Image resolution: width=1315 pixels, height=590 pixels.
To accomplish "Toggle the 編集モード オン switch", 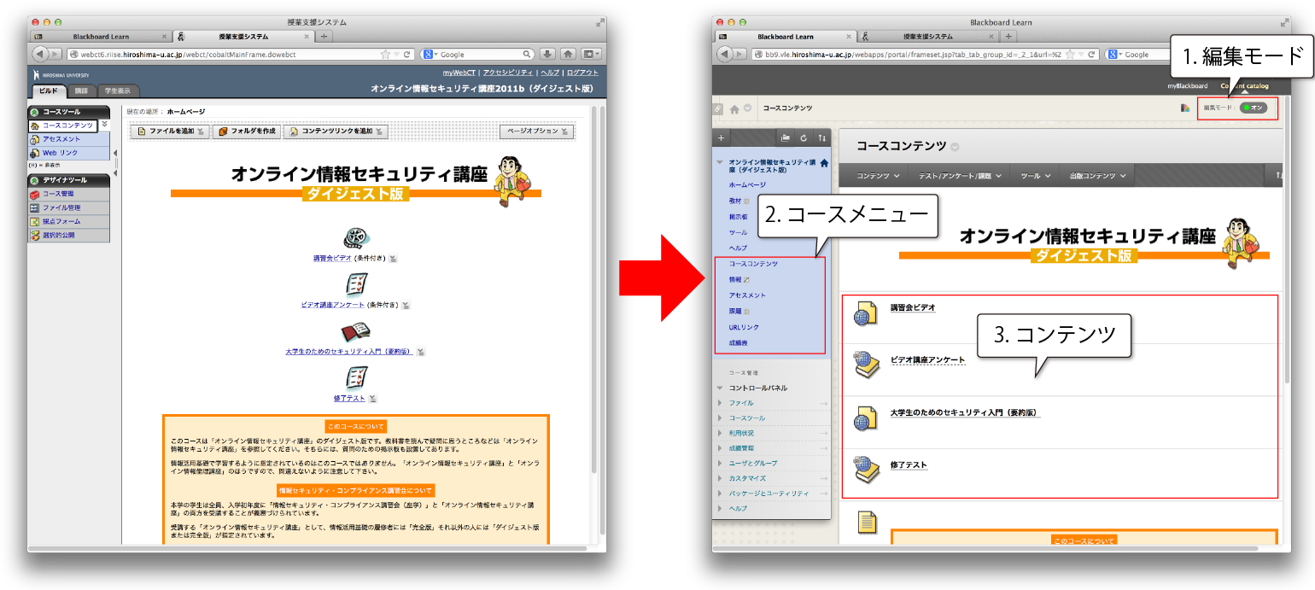I will point(1254,108).
